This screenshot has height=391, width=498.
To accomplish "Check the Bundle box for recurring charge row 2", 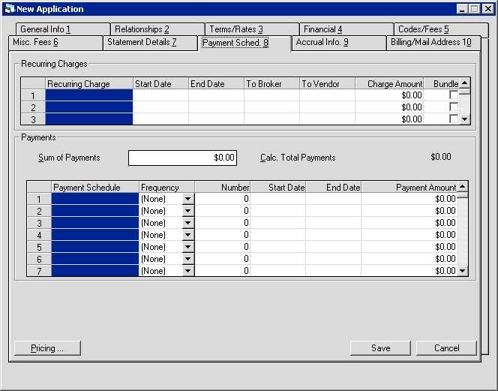I will (454, 107).
